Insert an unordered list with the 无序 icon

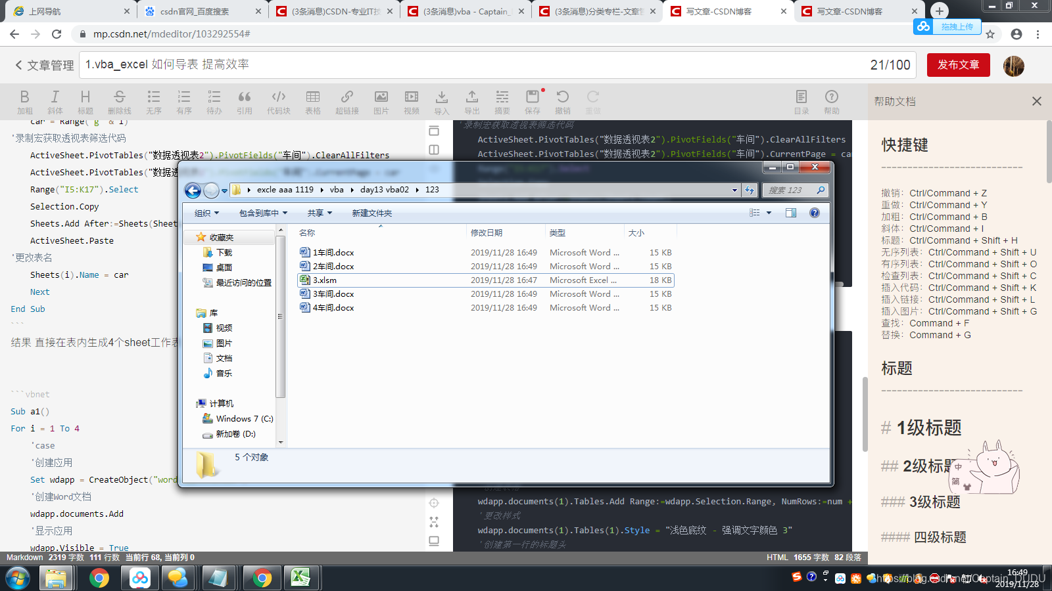154,102
